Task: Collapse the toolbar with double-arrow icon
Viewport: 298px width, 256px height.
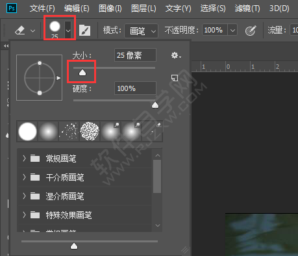Action: (6, 45)
